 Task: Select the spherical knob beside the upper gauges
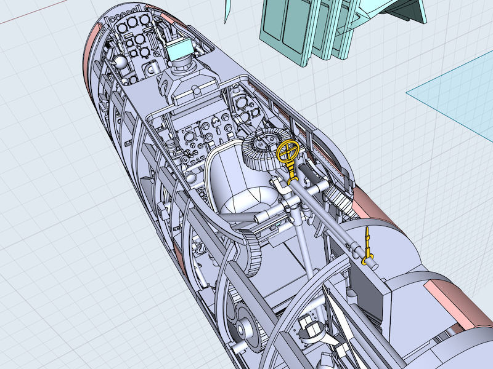coord(120,61)
